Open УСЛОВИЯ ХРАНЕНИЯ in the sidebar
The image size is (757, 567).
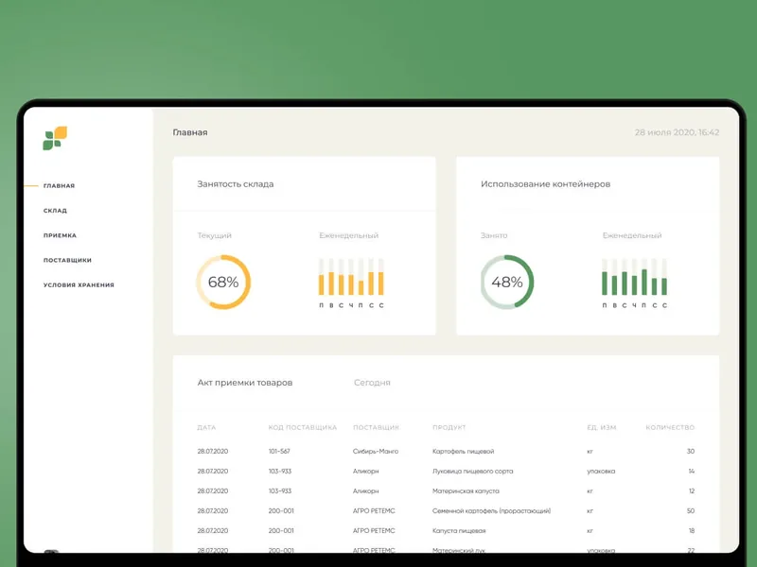(x=79, y=285)
